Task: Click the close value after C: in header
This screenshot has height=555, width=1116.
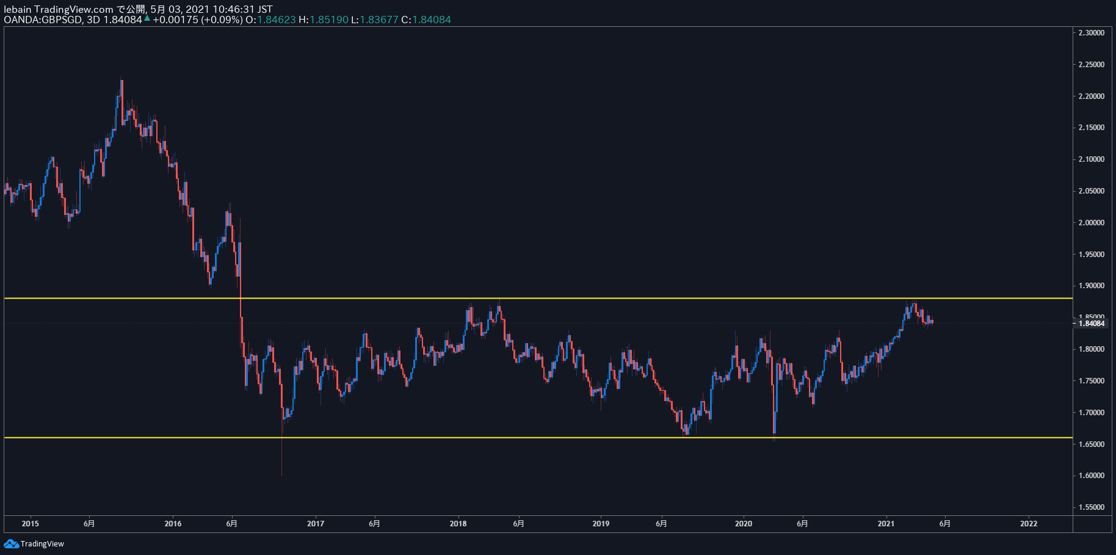Action: (432, 20)
